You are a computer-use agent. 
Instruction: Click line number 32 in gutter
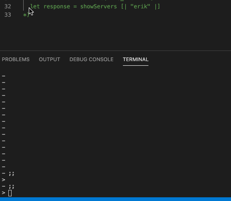(8, 6)
